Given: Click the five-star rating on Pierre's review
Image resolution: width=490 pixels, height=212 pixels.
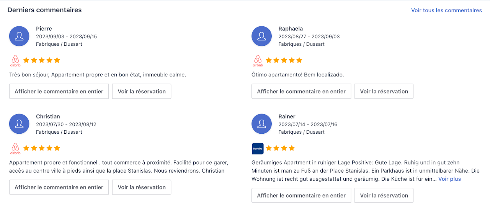Looking at the screenshot, I should 42,60.
